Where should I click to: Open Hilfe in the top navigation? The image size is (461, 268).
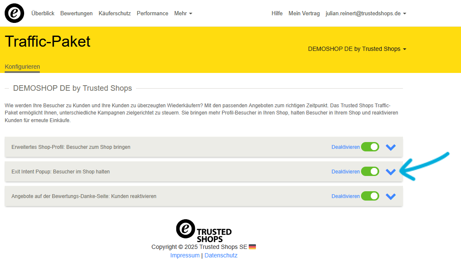pyautogui.click(x=277, y=14)
